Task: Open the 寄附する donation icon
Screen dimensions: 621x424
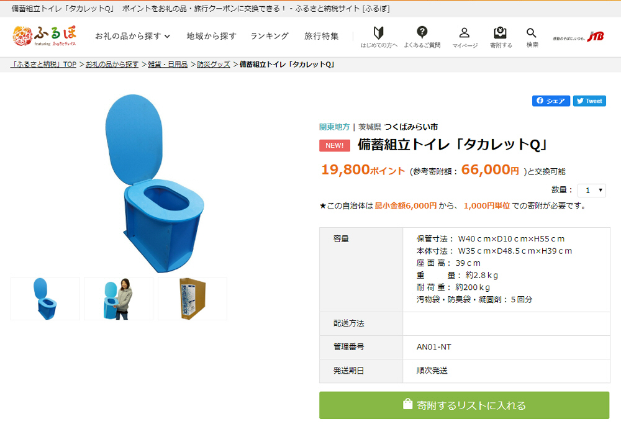Action: point(501,37)
